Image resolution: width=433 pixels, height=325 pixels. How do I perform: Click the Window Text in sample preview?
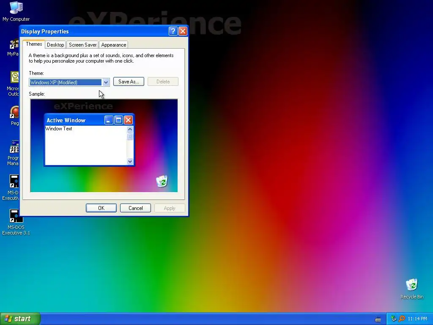(x=58, y=129)
